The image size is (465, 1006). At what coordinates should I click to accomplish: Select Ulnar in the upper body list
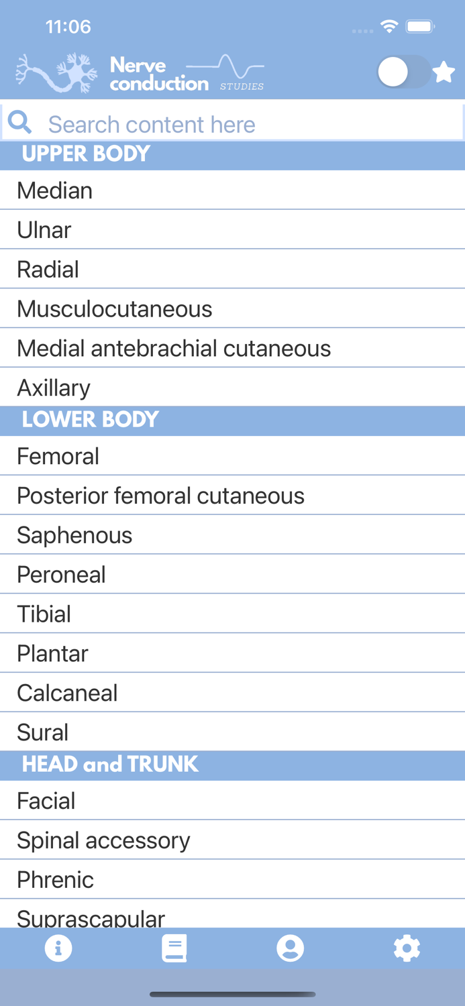pyautogui.click(x=232, y=230)
